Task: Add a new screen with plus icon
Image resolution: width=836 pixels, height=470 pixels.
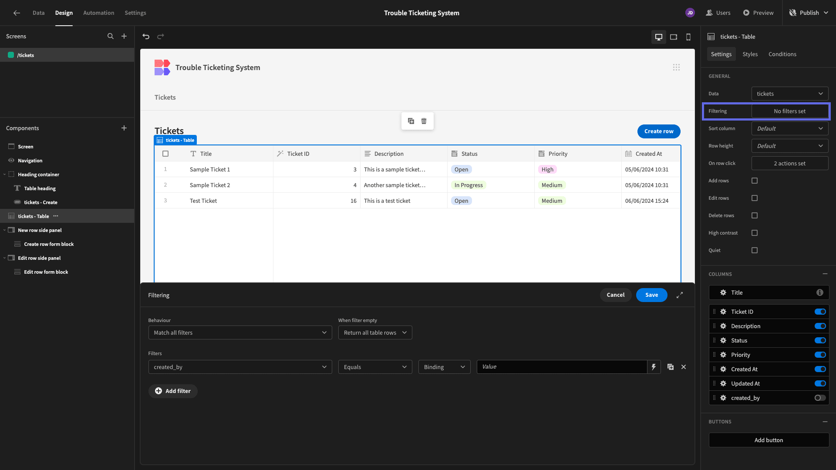Action: point(124,37)
